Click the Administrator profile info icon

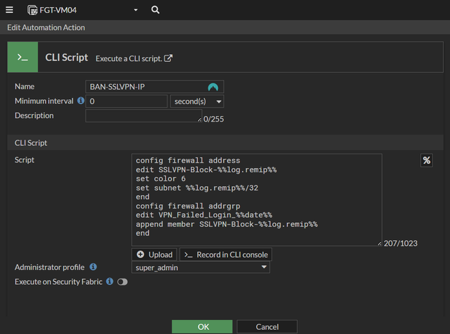click(93, 267)
